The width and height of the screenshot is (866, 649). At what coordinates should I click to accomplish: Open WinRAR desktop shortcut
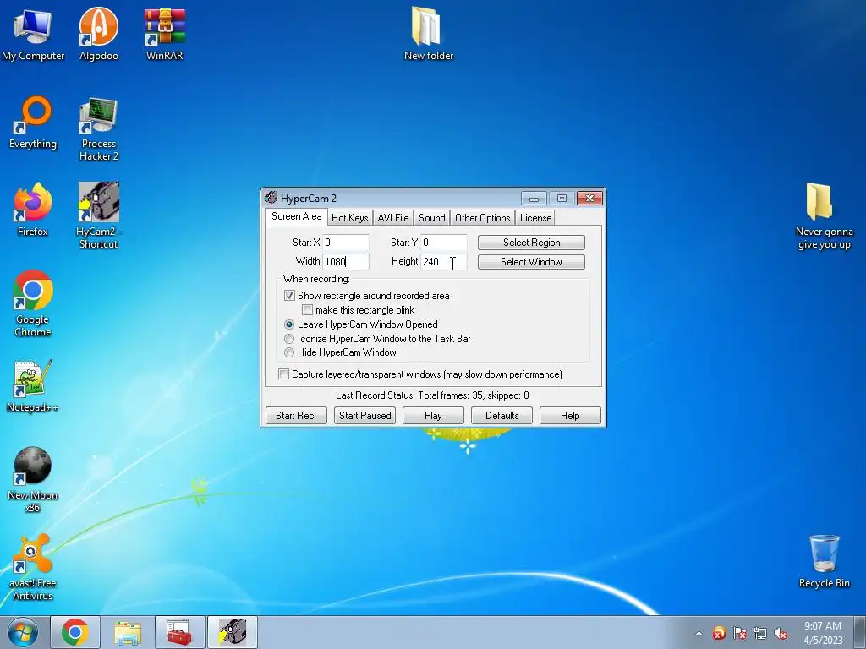(x=165, y=34)
